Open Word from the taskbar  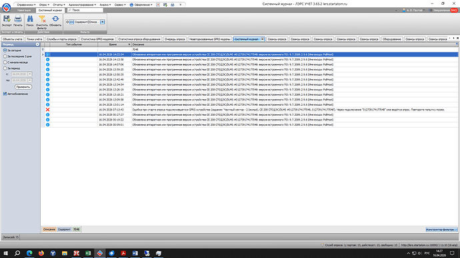tap(135, 253)
